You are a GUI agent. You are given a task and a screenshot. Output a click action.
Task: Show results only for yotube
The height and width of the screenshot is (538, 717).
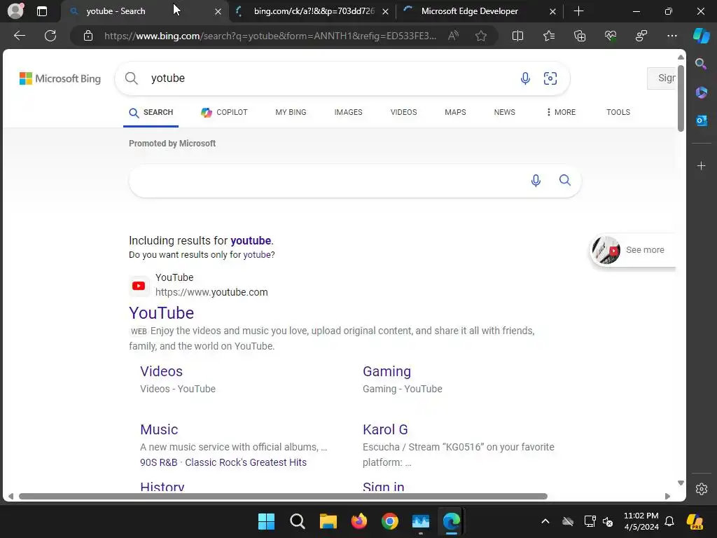click(258, 255)
